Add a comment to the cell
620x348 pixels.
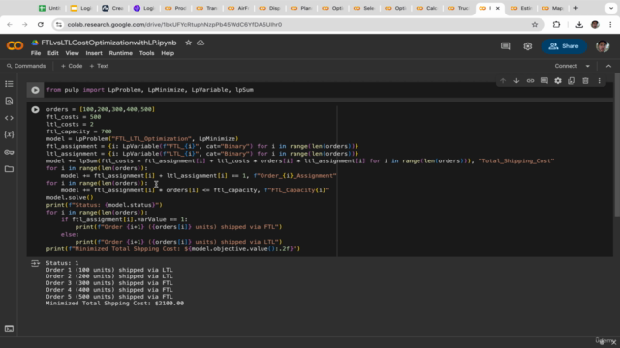coord(544,81)
